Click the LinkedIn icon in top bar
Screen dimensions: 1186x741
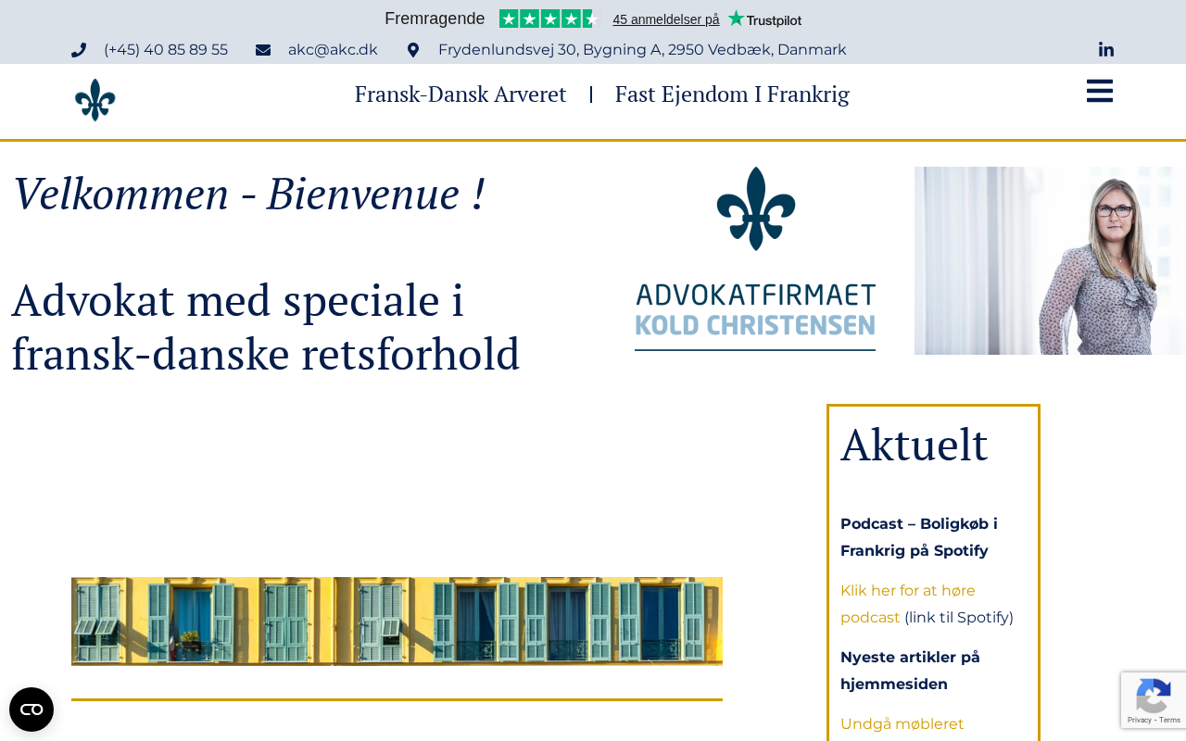point(1106,50)
